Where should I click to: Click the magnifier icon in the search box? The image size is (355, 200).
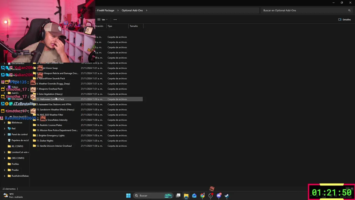click(x=349, y=10)
